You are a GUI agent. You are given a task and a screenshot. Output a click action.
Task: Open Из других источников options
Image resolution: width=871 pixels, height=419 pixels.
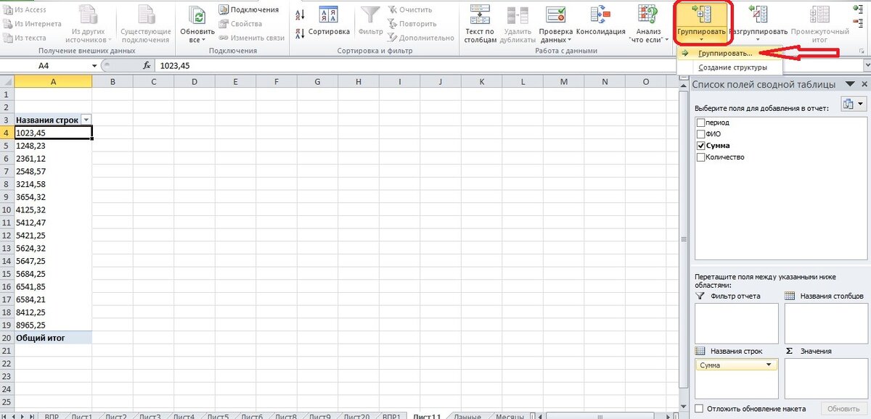coord(89,23)
